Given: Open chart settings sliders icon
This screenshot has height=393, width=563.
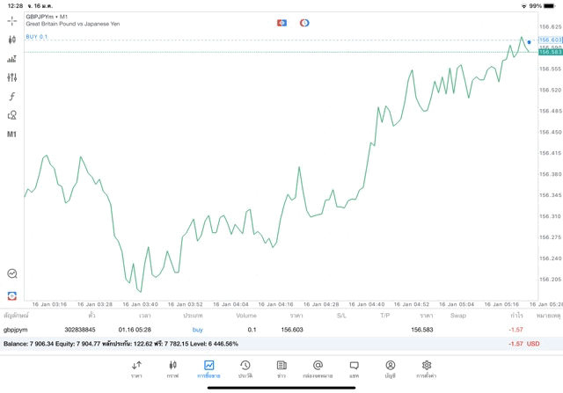Looking at the screenshot, I should 11,77.
